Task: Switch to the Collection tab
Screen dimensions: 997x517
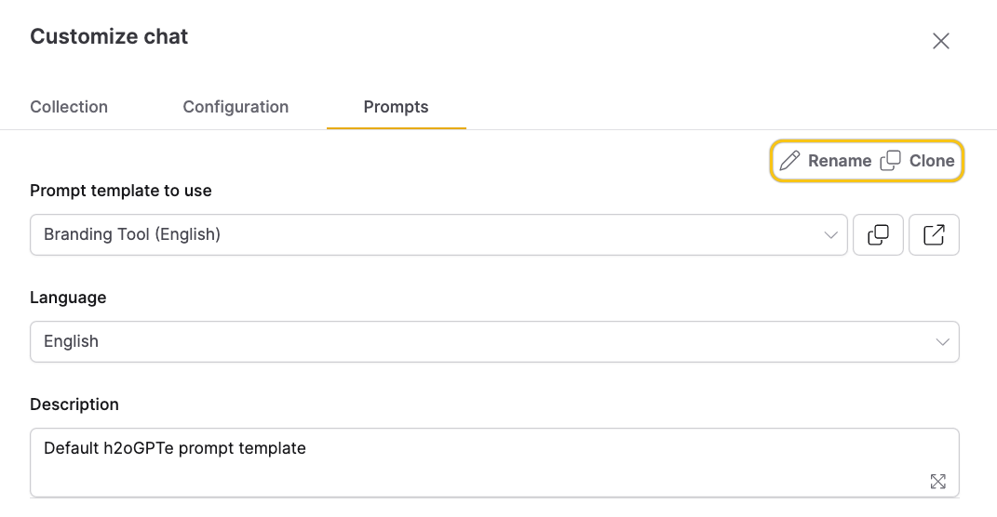Action: [69, 107]
